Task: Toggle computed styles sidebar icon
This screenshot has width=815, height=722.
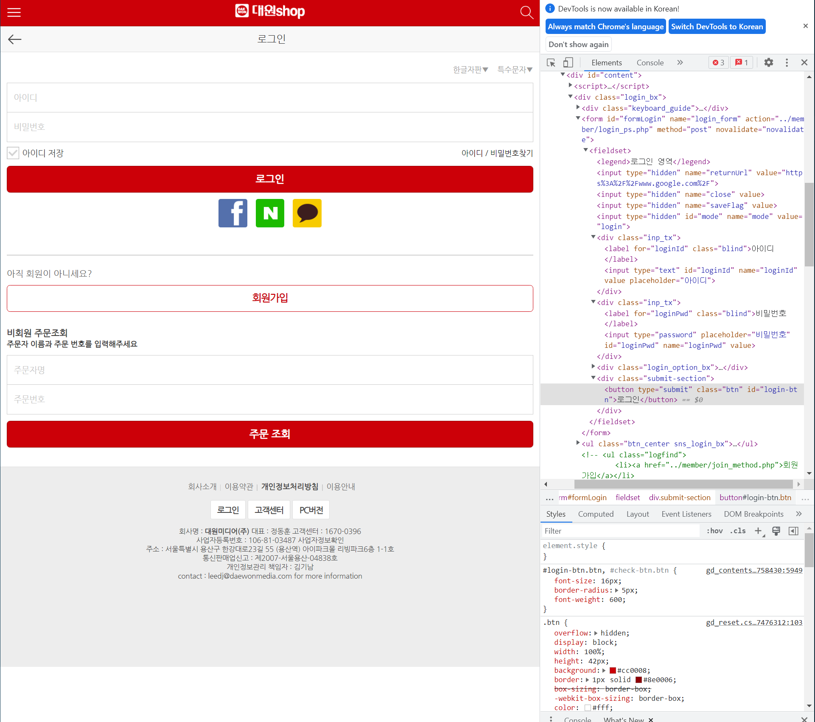Action: (793, 531)
